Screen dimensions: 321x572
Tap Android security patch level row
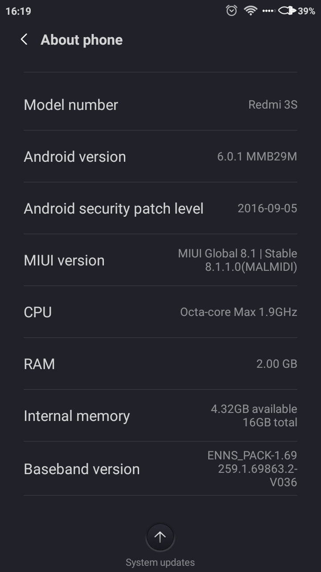(160, 209)
